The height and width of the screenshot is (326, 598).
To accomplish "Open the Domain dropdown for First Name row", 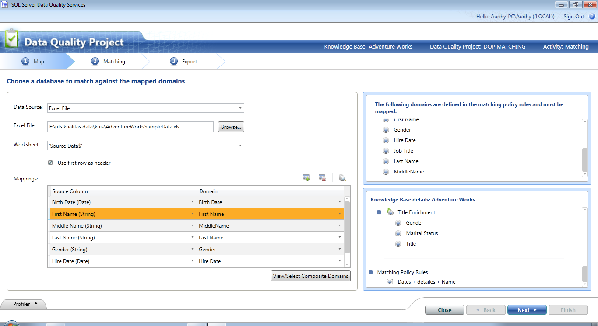I will tap(340, 214).
